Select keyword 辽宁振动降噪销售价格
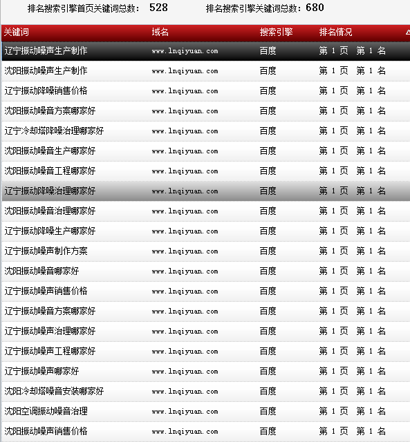 pyautogui.click(x=46, y=90)
